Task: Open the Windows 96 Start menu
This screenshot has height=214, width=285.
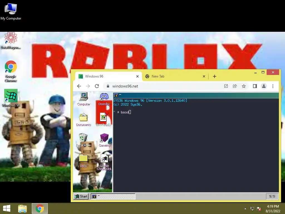Action: [x=81, y=196]
